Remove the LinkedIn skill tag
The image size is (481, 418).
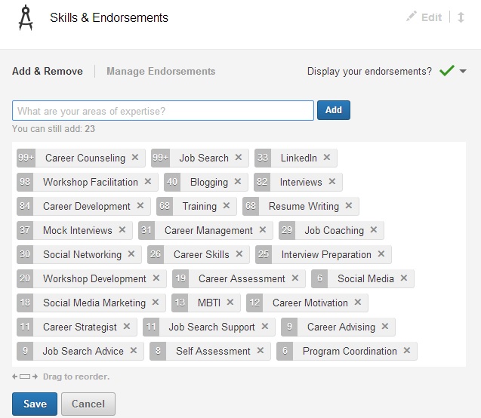(327, 158)
